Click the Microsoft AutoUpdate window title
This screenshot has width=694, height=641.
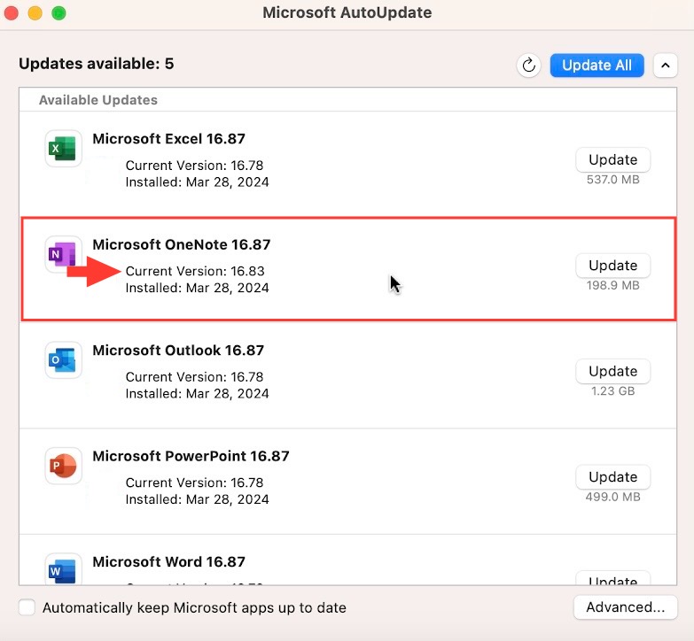[x=347, y=12]
